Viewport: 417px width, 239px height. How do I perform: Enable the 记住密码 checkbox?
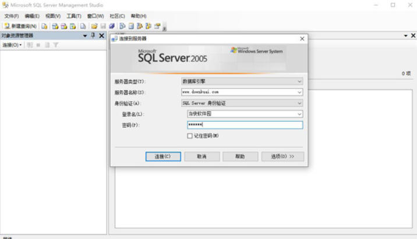[190, 136]
